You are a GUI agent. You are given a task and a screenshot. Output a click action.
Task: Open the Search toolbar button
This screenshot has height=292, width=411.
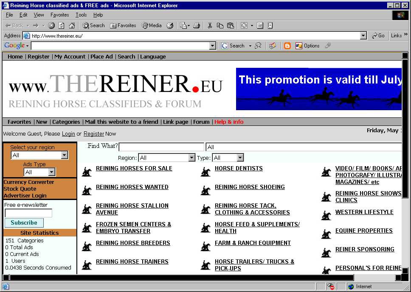(x=93, y=25)
